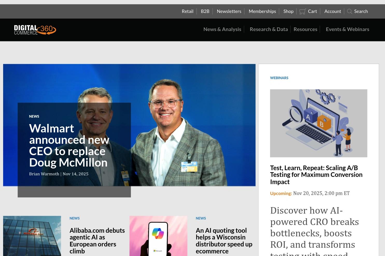
Task: Select Retail in the top navigation
Action: coord(187,11)
